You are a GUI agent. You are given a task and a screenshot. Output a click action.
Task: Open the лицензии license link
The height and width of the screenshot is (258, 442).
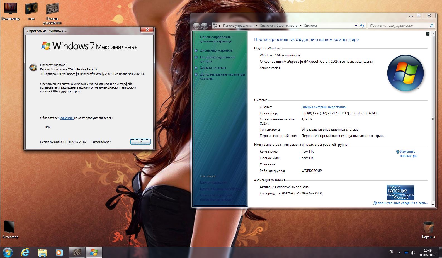(x=67, y=118)
